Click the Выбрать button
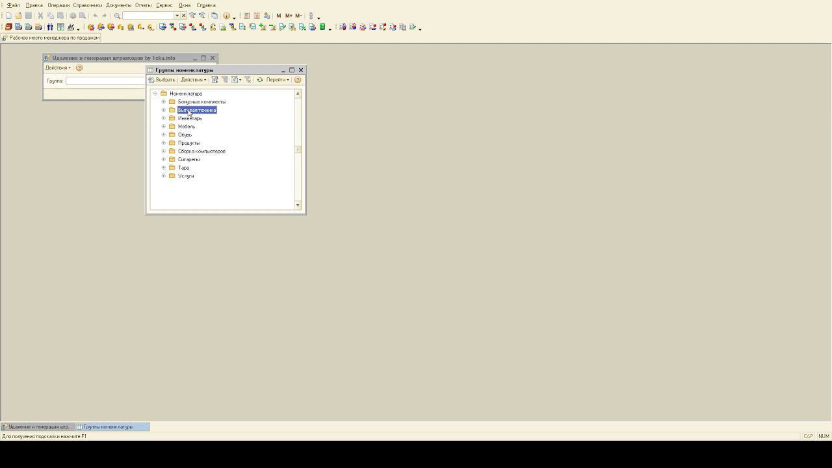 [x=162, y=80]
